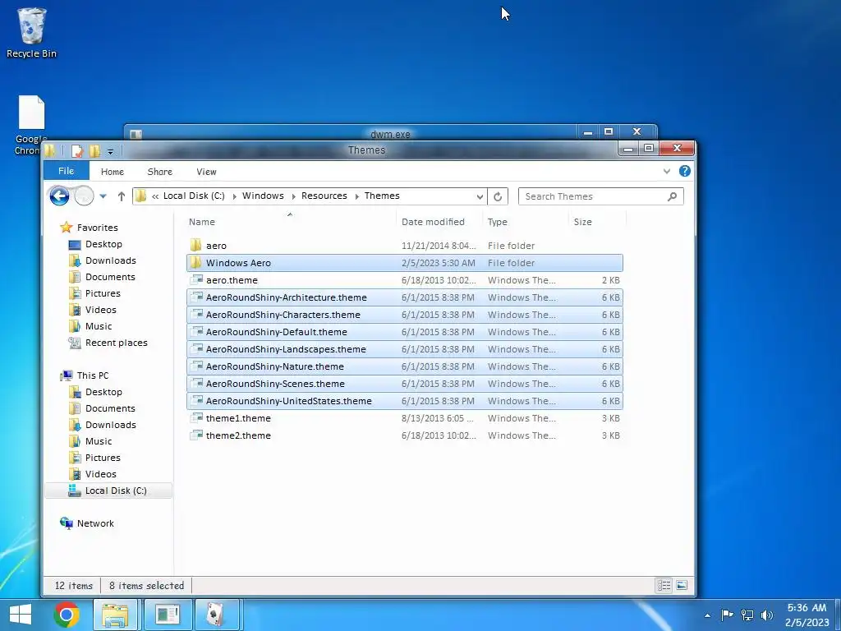Screen dimensions: 841x631
Task: Open the Recycle Bin desktop icon
Action: [31, 32]
